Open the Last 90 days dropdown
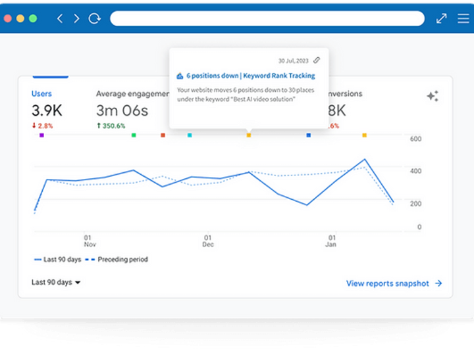 (x=56, y=282)
